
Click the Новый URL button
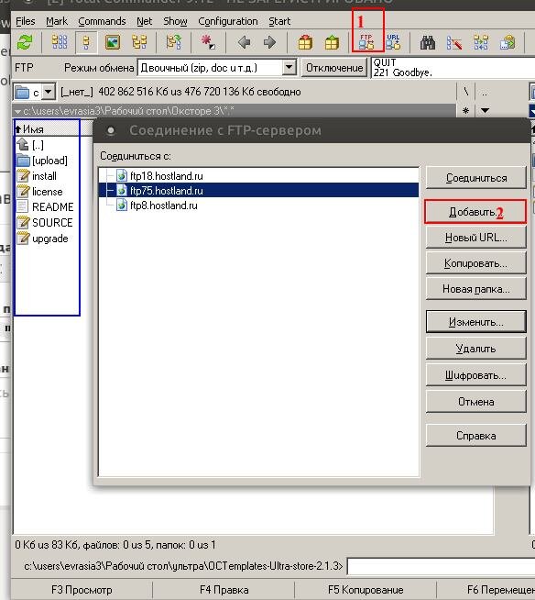tap(476, 238)
